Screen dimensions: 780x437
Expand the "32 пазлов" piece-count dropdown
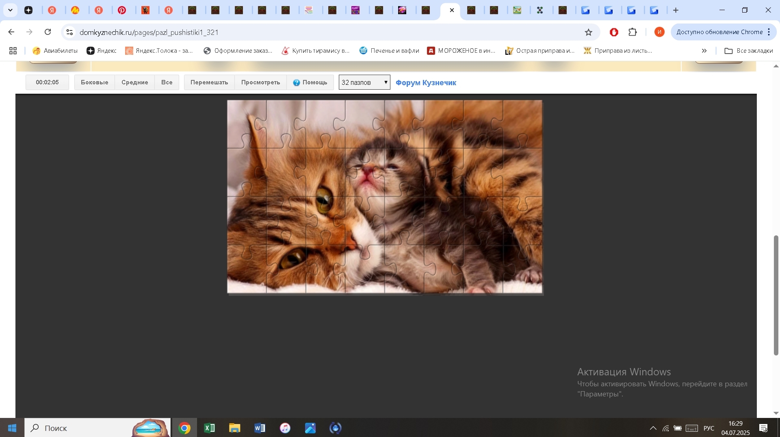[x=364, y=82]
